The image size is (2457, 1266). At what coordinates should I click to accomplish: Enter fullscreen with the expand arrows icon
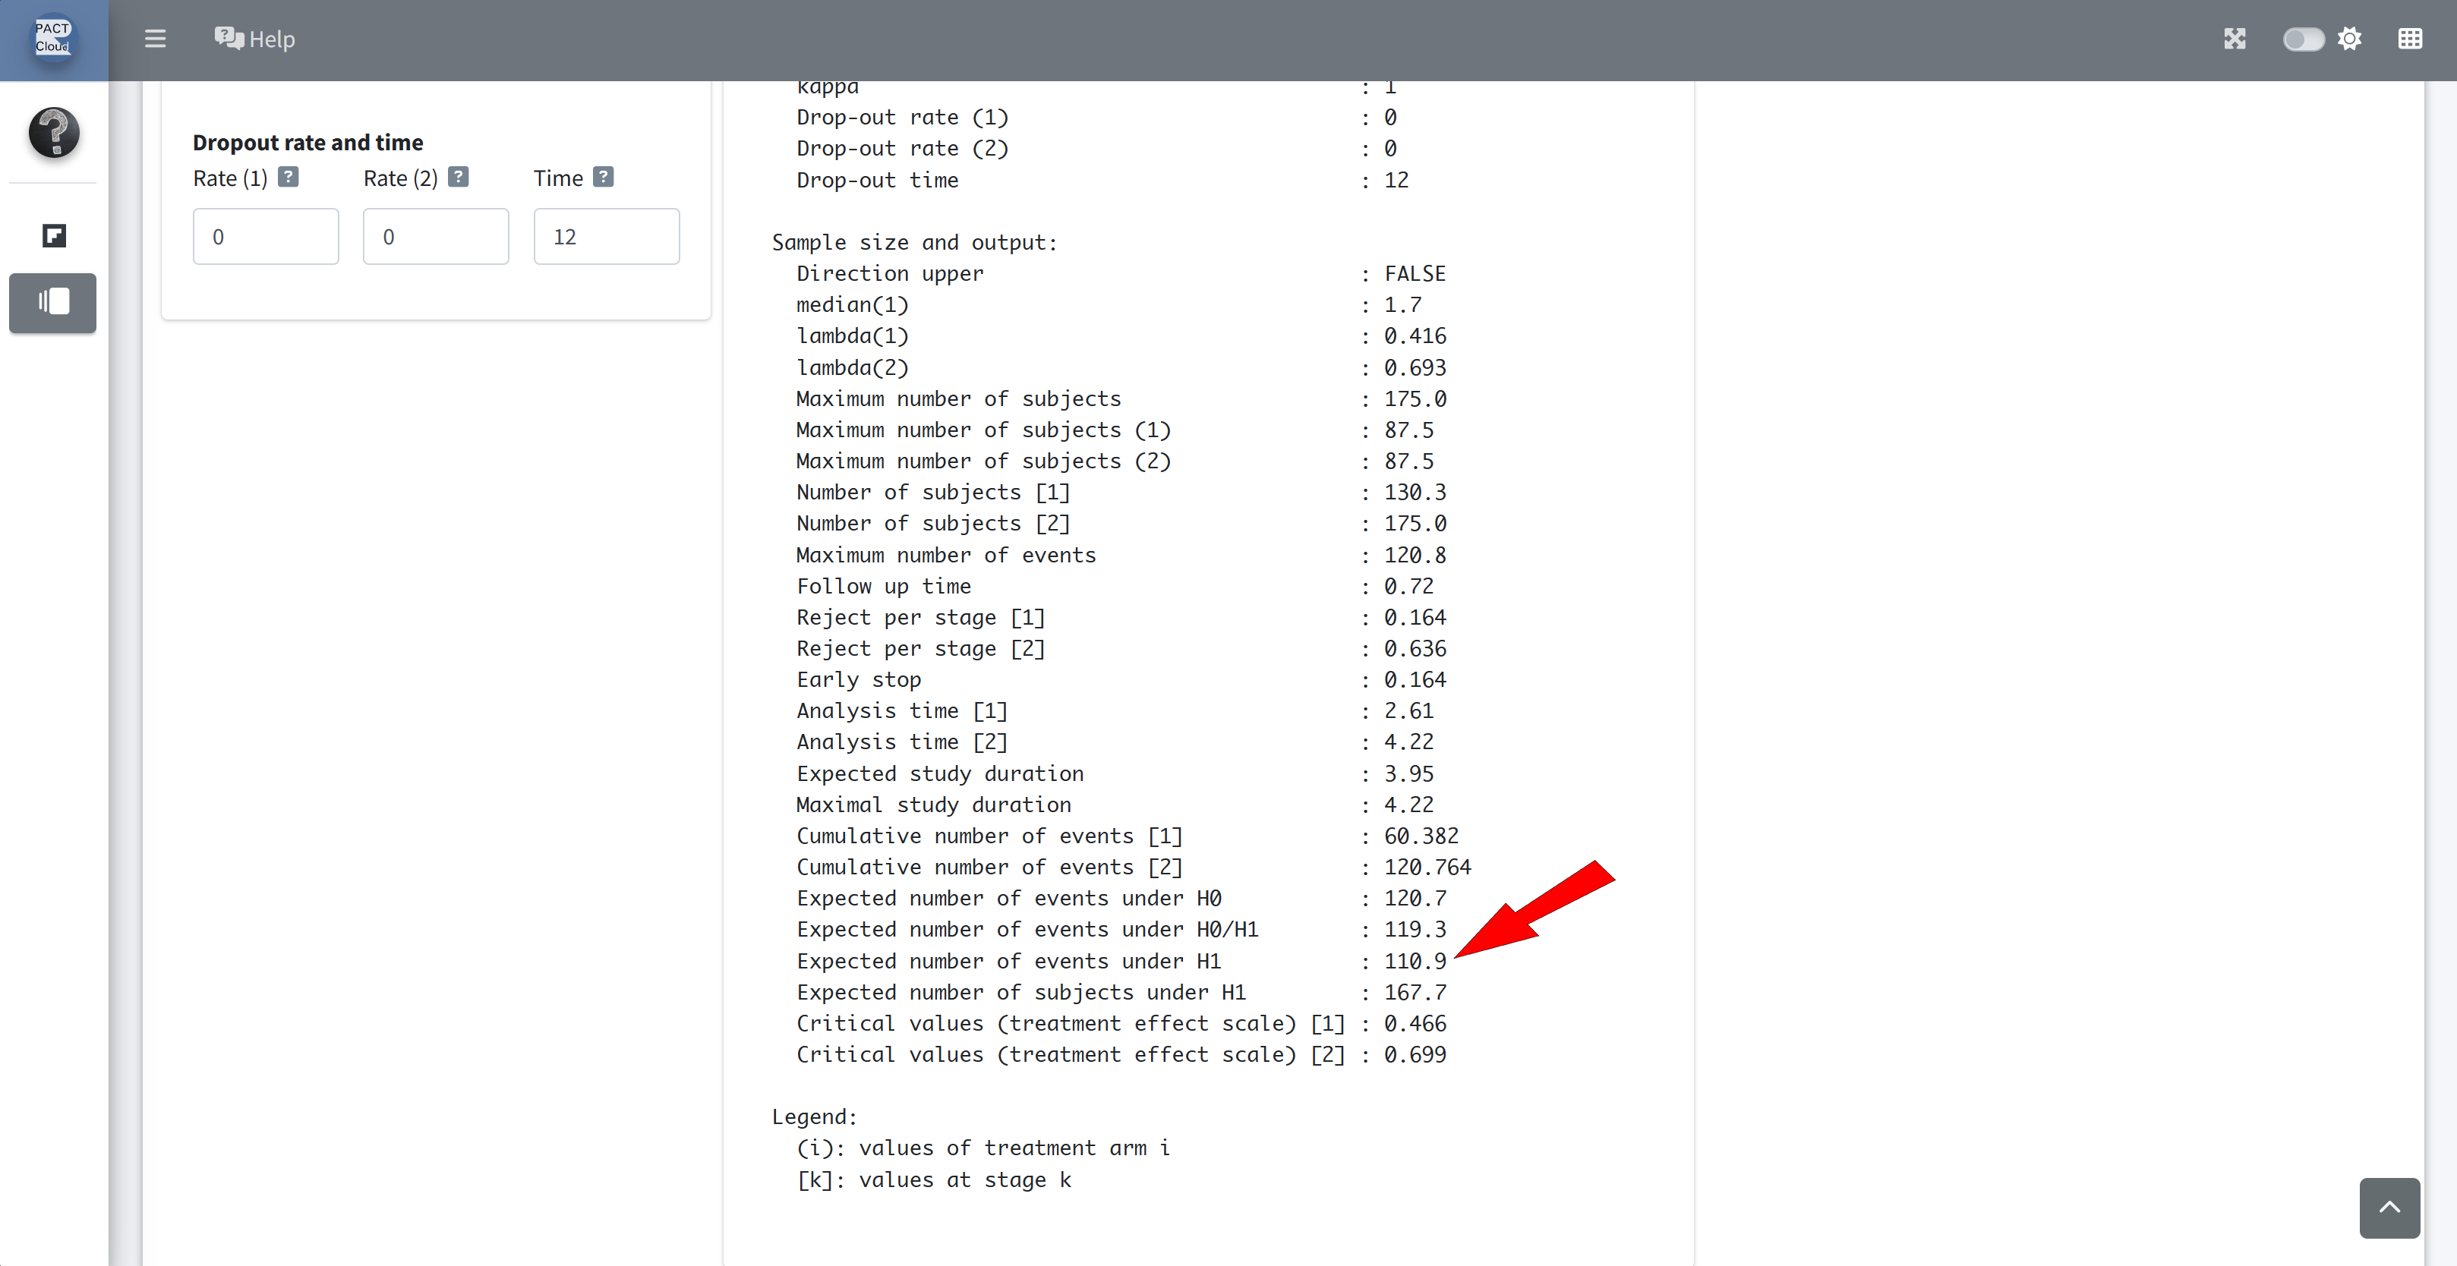(2234, 39)
